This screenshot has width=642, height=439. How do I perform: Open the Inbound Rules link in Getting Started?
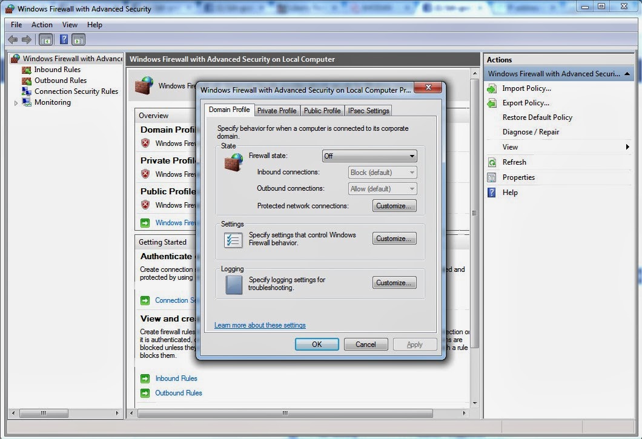click(176, 378)
